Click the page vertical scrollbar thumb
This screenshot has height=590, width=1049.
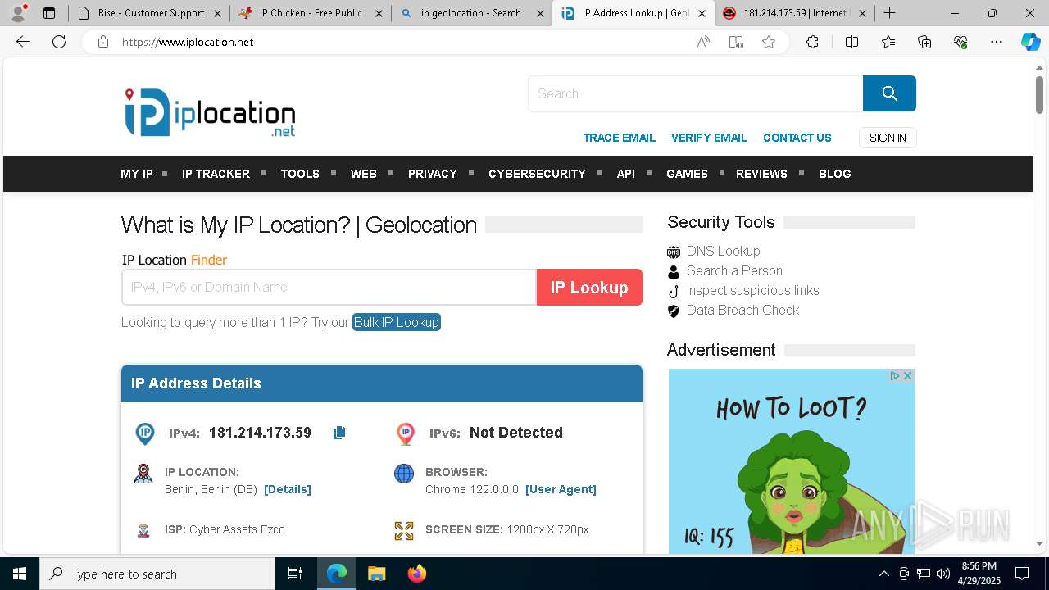point(1039,94)
